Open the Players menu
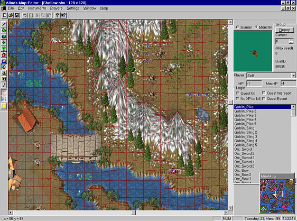Viewport: 297px width, 221px height. 56,8
